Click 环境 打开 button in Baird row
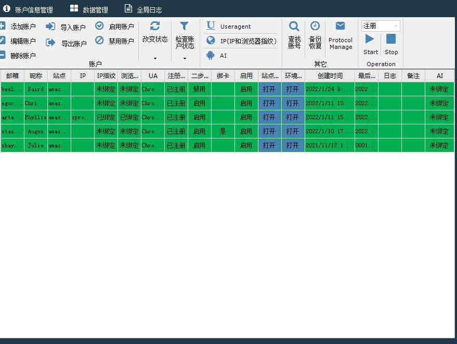The height and width of the screenshot is (344, 457). [x=293, y=89]
